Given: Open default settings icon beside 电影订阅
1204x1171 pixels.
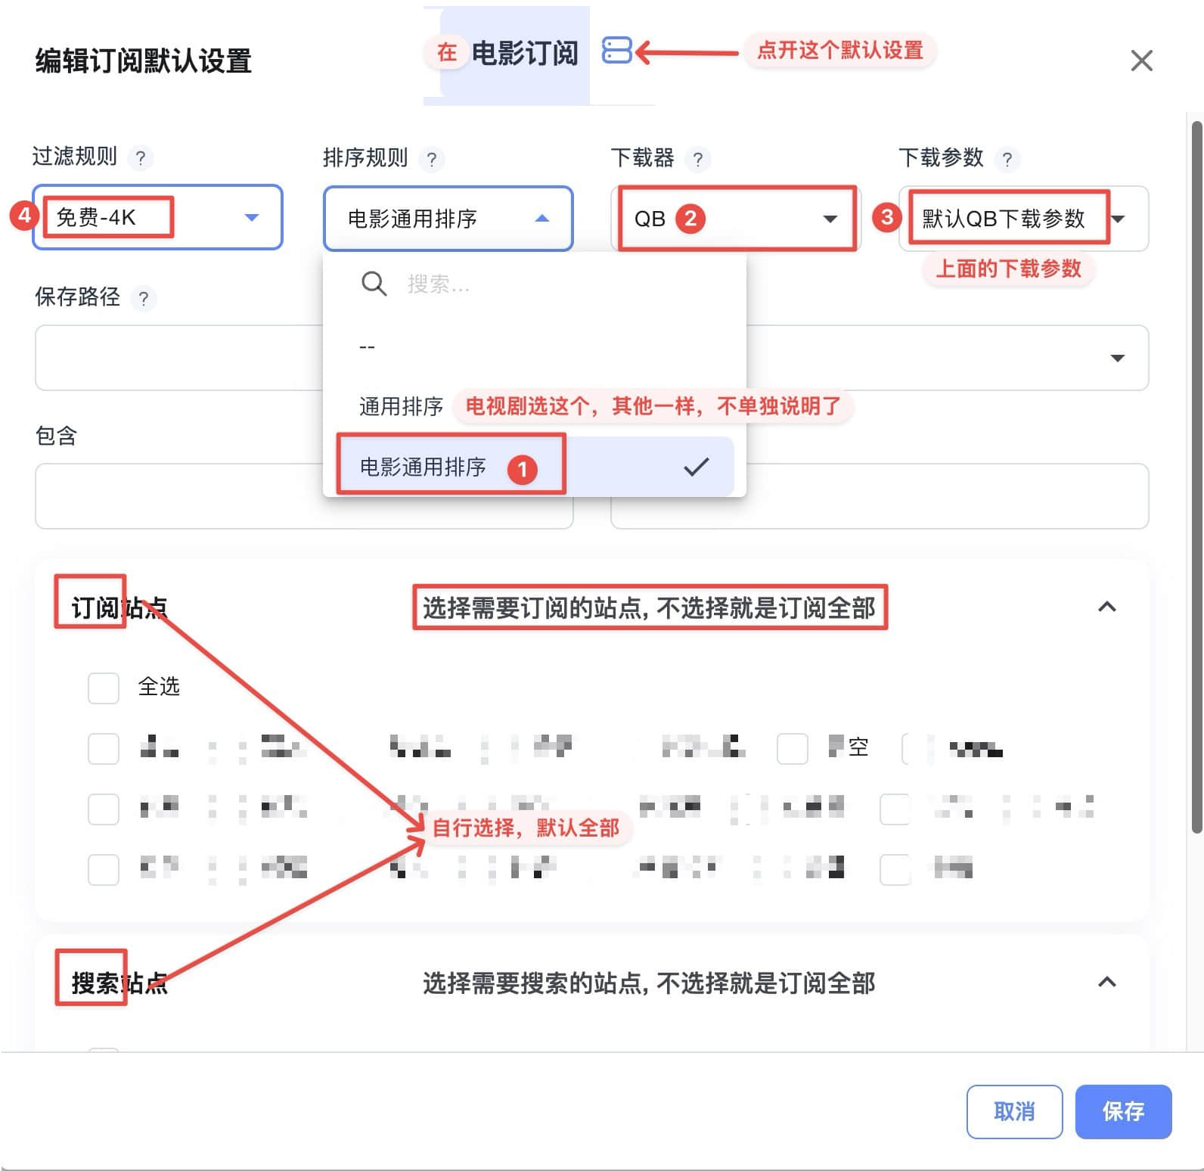Looking at the screenshot, I should 616,51.
